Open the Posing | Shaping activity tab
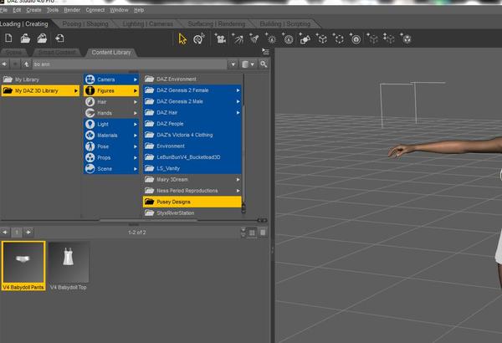The image size is (502, 343). pyautogui.click(x=85, y=23)
